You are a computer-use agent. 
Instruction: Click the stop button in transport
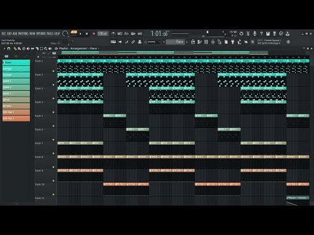(87, 34)
